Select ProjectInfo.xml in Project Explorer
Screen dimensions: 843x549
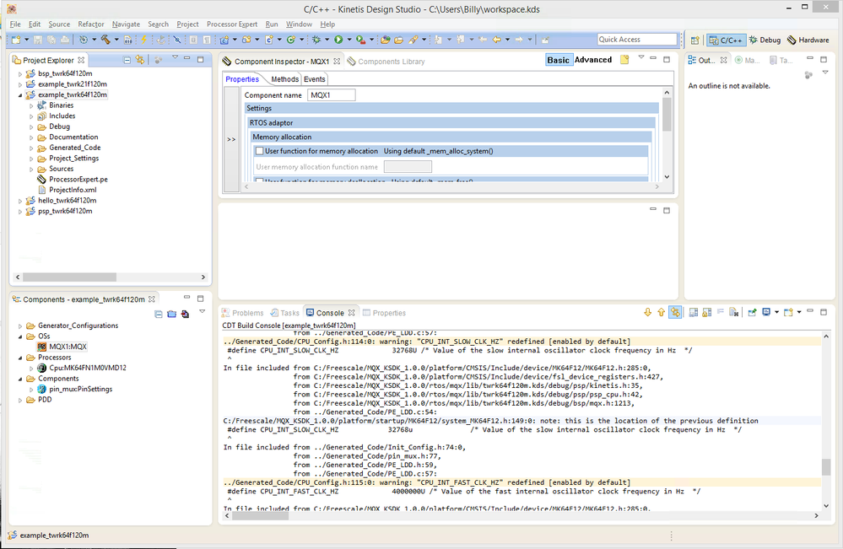[73, 190]
